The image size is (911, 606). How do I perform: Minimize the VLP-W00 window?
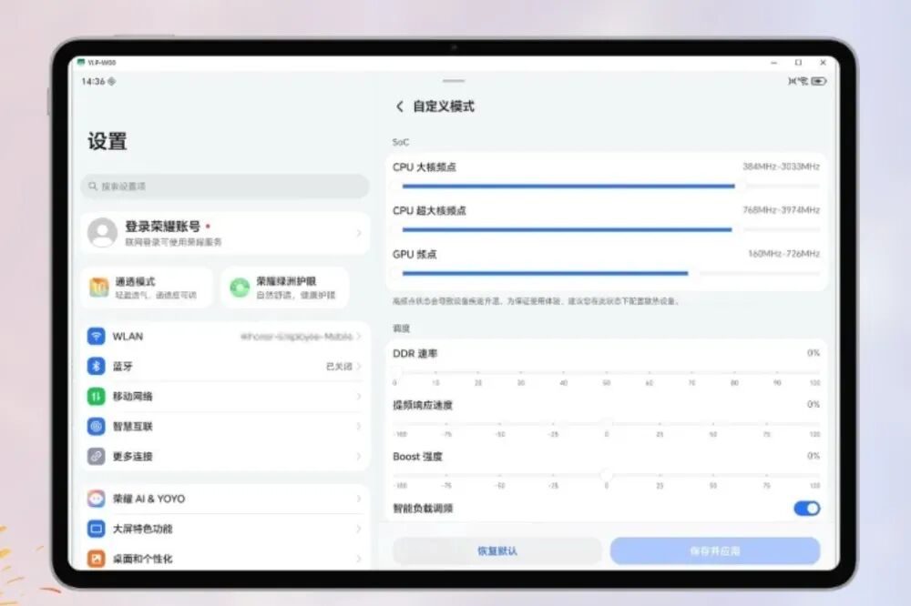click(773, 63)
